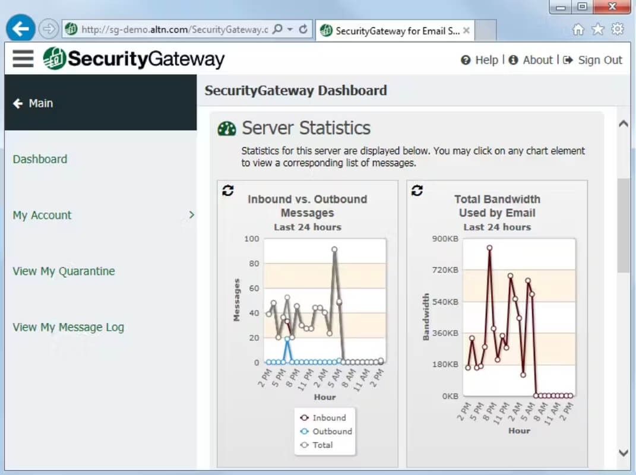Reload the page with refresh icon

click(x=303, y=29)
